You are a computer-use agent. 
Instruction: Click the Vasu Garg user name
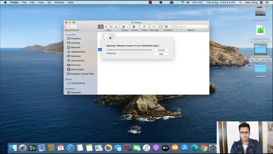pyautogui.click(x=251, y=2)
